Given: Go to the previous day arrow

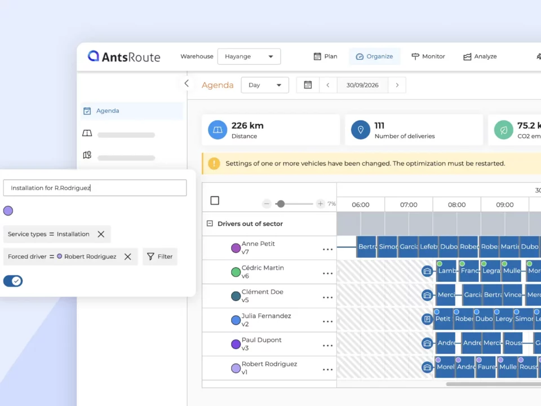Looking at the screenshot, I should [328, 85].
